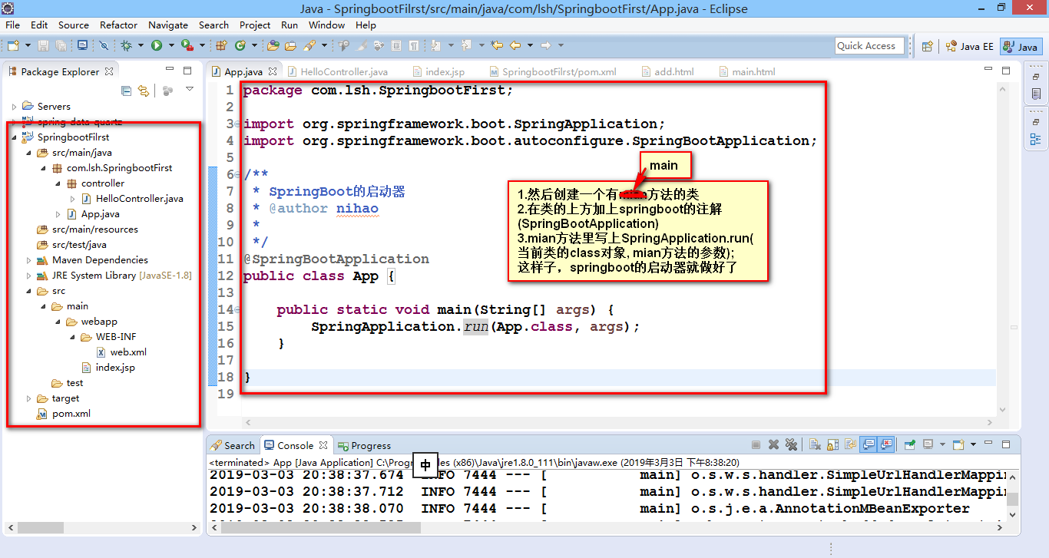Image resolution: width=1049 pixels, height=558 pixels.
Task: Select App.java in Package Explorer tree
Action: (x=92, y=214)
